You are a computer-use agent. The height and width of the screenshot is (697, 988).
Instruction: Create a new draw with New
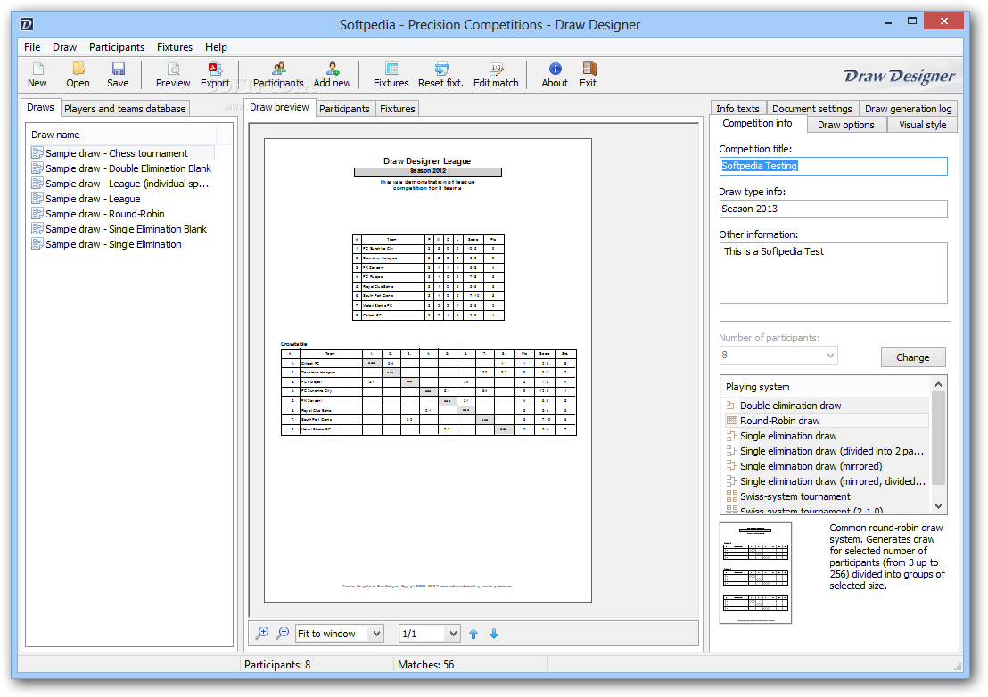tap(37, 75)
